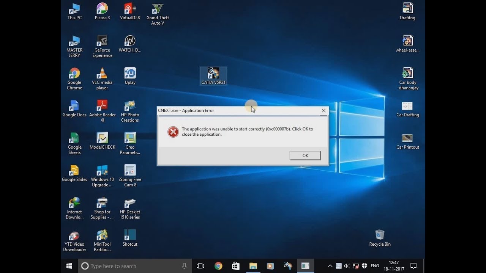486x273 pixels.
Task: Select the Uplay shortcut
Action: point(130,76)
